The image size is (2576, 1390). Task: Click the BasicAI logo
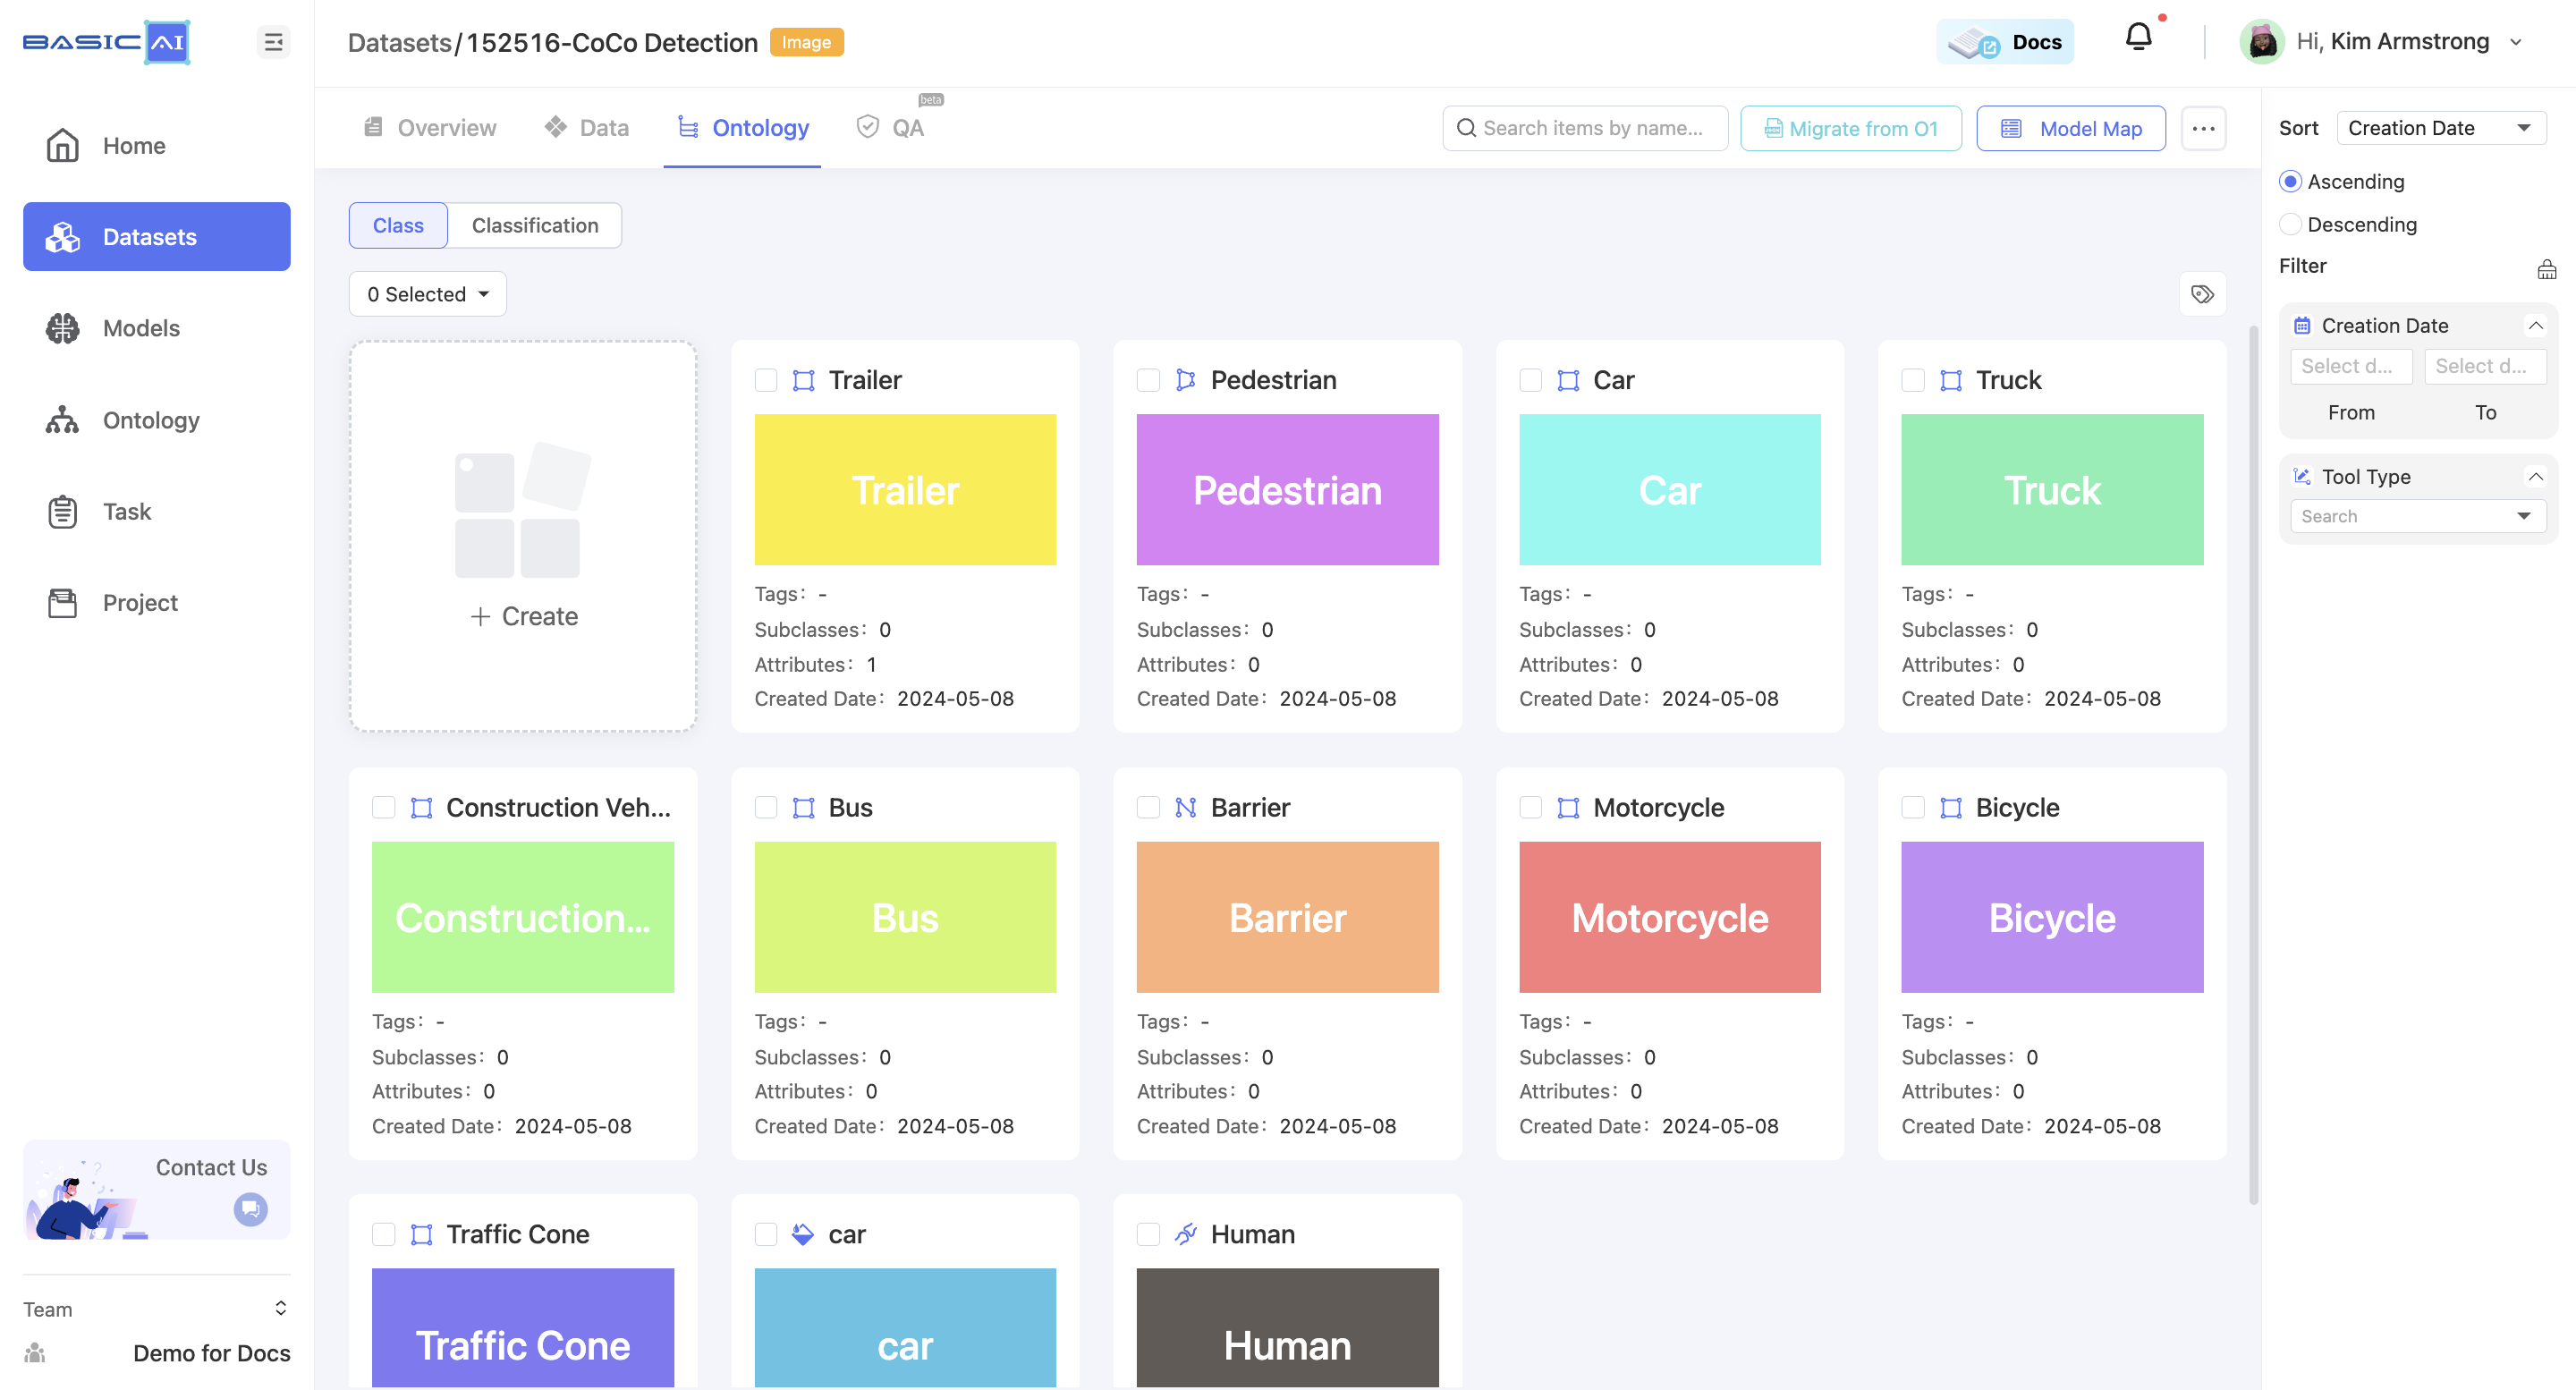coord(106,42)
